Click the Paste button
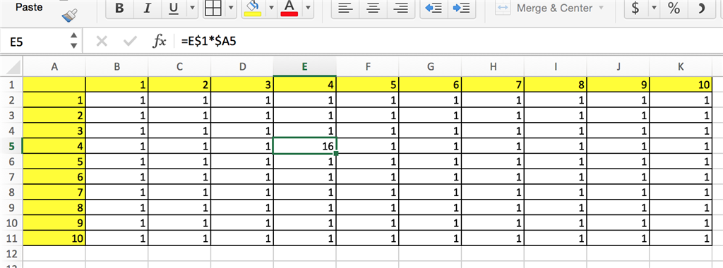Screen dimensions: 723x268 click(x=28, y=7)
